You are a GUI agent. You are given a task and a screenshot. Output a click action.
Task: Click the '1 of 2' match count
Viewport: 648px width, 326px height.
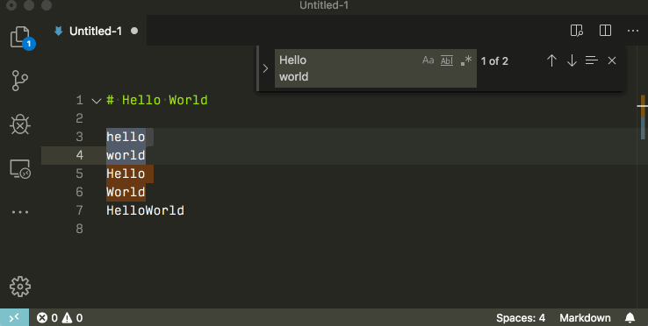click(x=494, y=61)
